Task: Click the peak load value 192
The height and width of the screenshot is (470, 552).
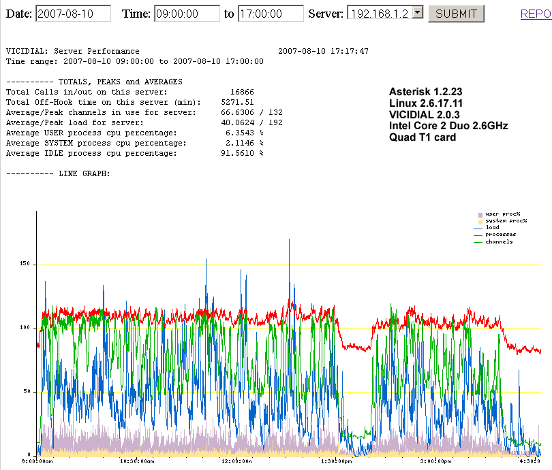Action: click(275, 122)
